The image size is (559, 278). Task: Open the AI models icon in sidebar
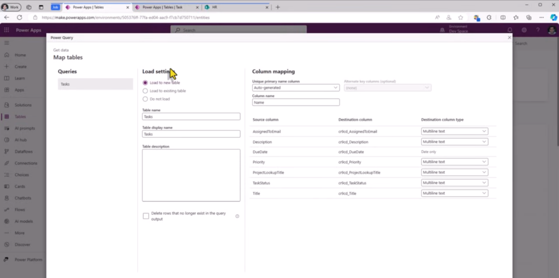7,221
